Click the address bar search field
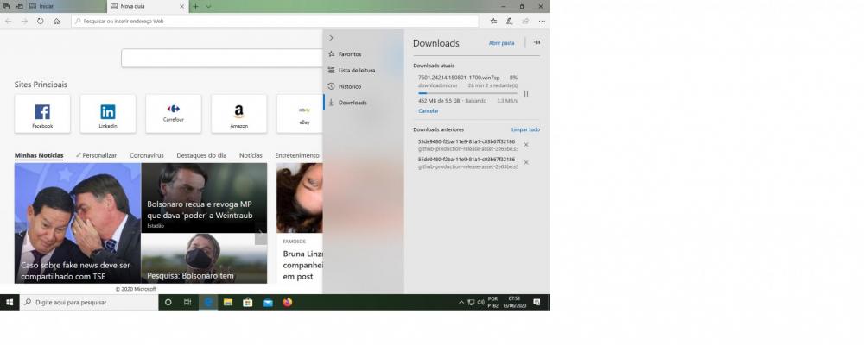Viewport: 864px width, 345px height. click(276, 21)
